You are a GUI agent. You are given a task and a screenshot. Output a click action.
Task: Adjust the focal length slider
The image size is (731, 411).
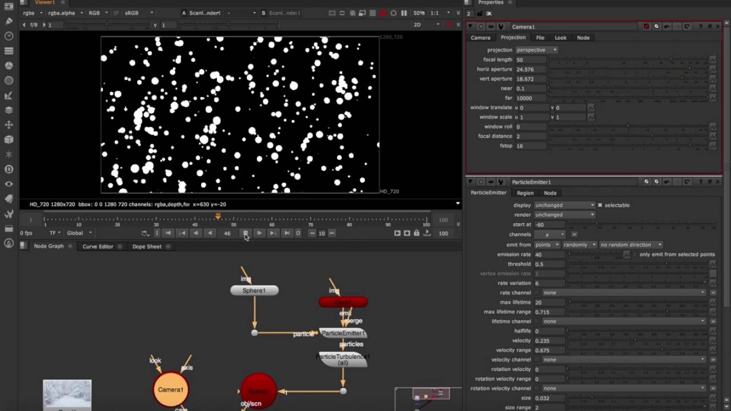(x=628, y=59)
